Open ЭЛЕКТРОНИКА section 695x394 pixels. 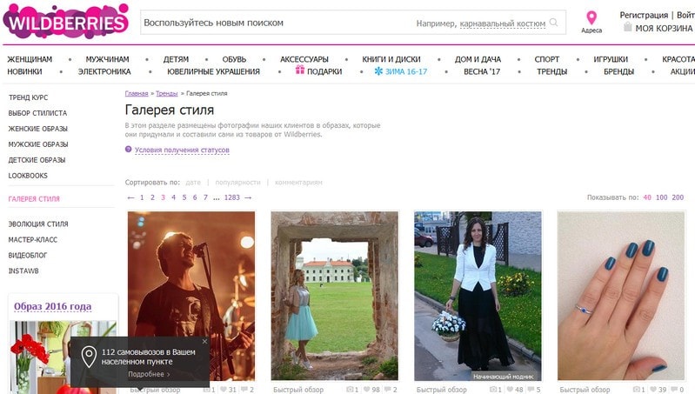pyautogui.click(x=104, y=71)
